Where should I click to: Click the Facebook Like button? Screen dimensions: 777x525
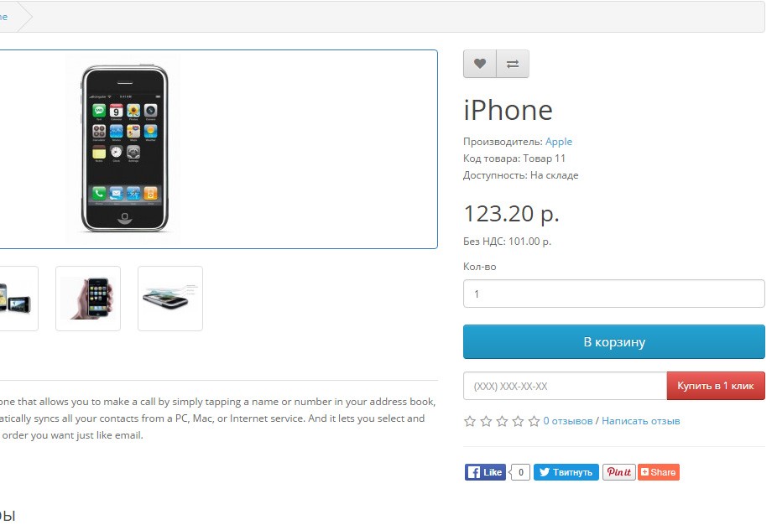(x=485, y=472)
